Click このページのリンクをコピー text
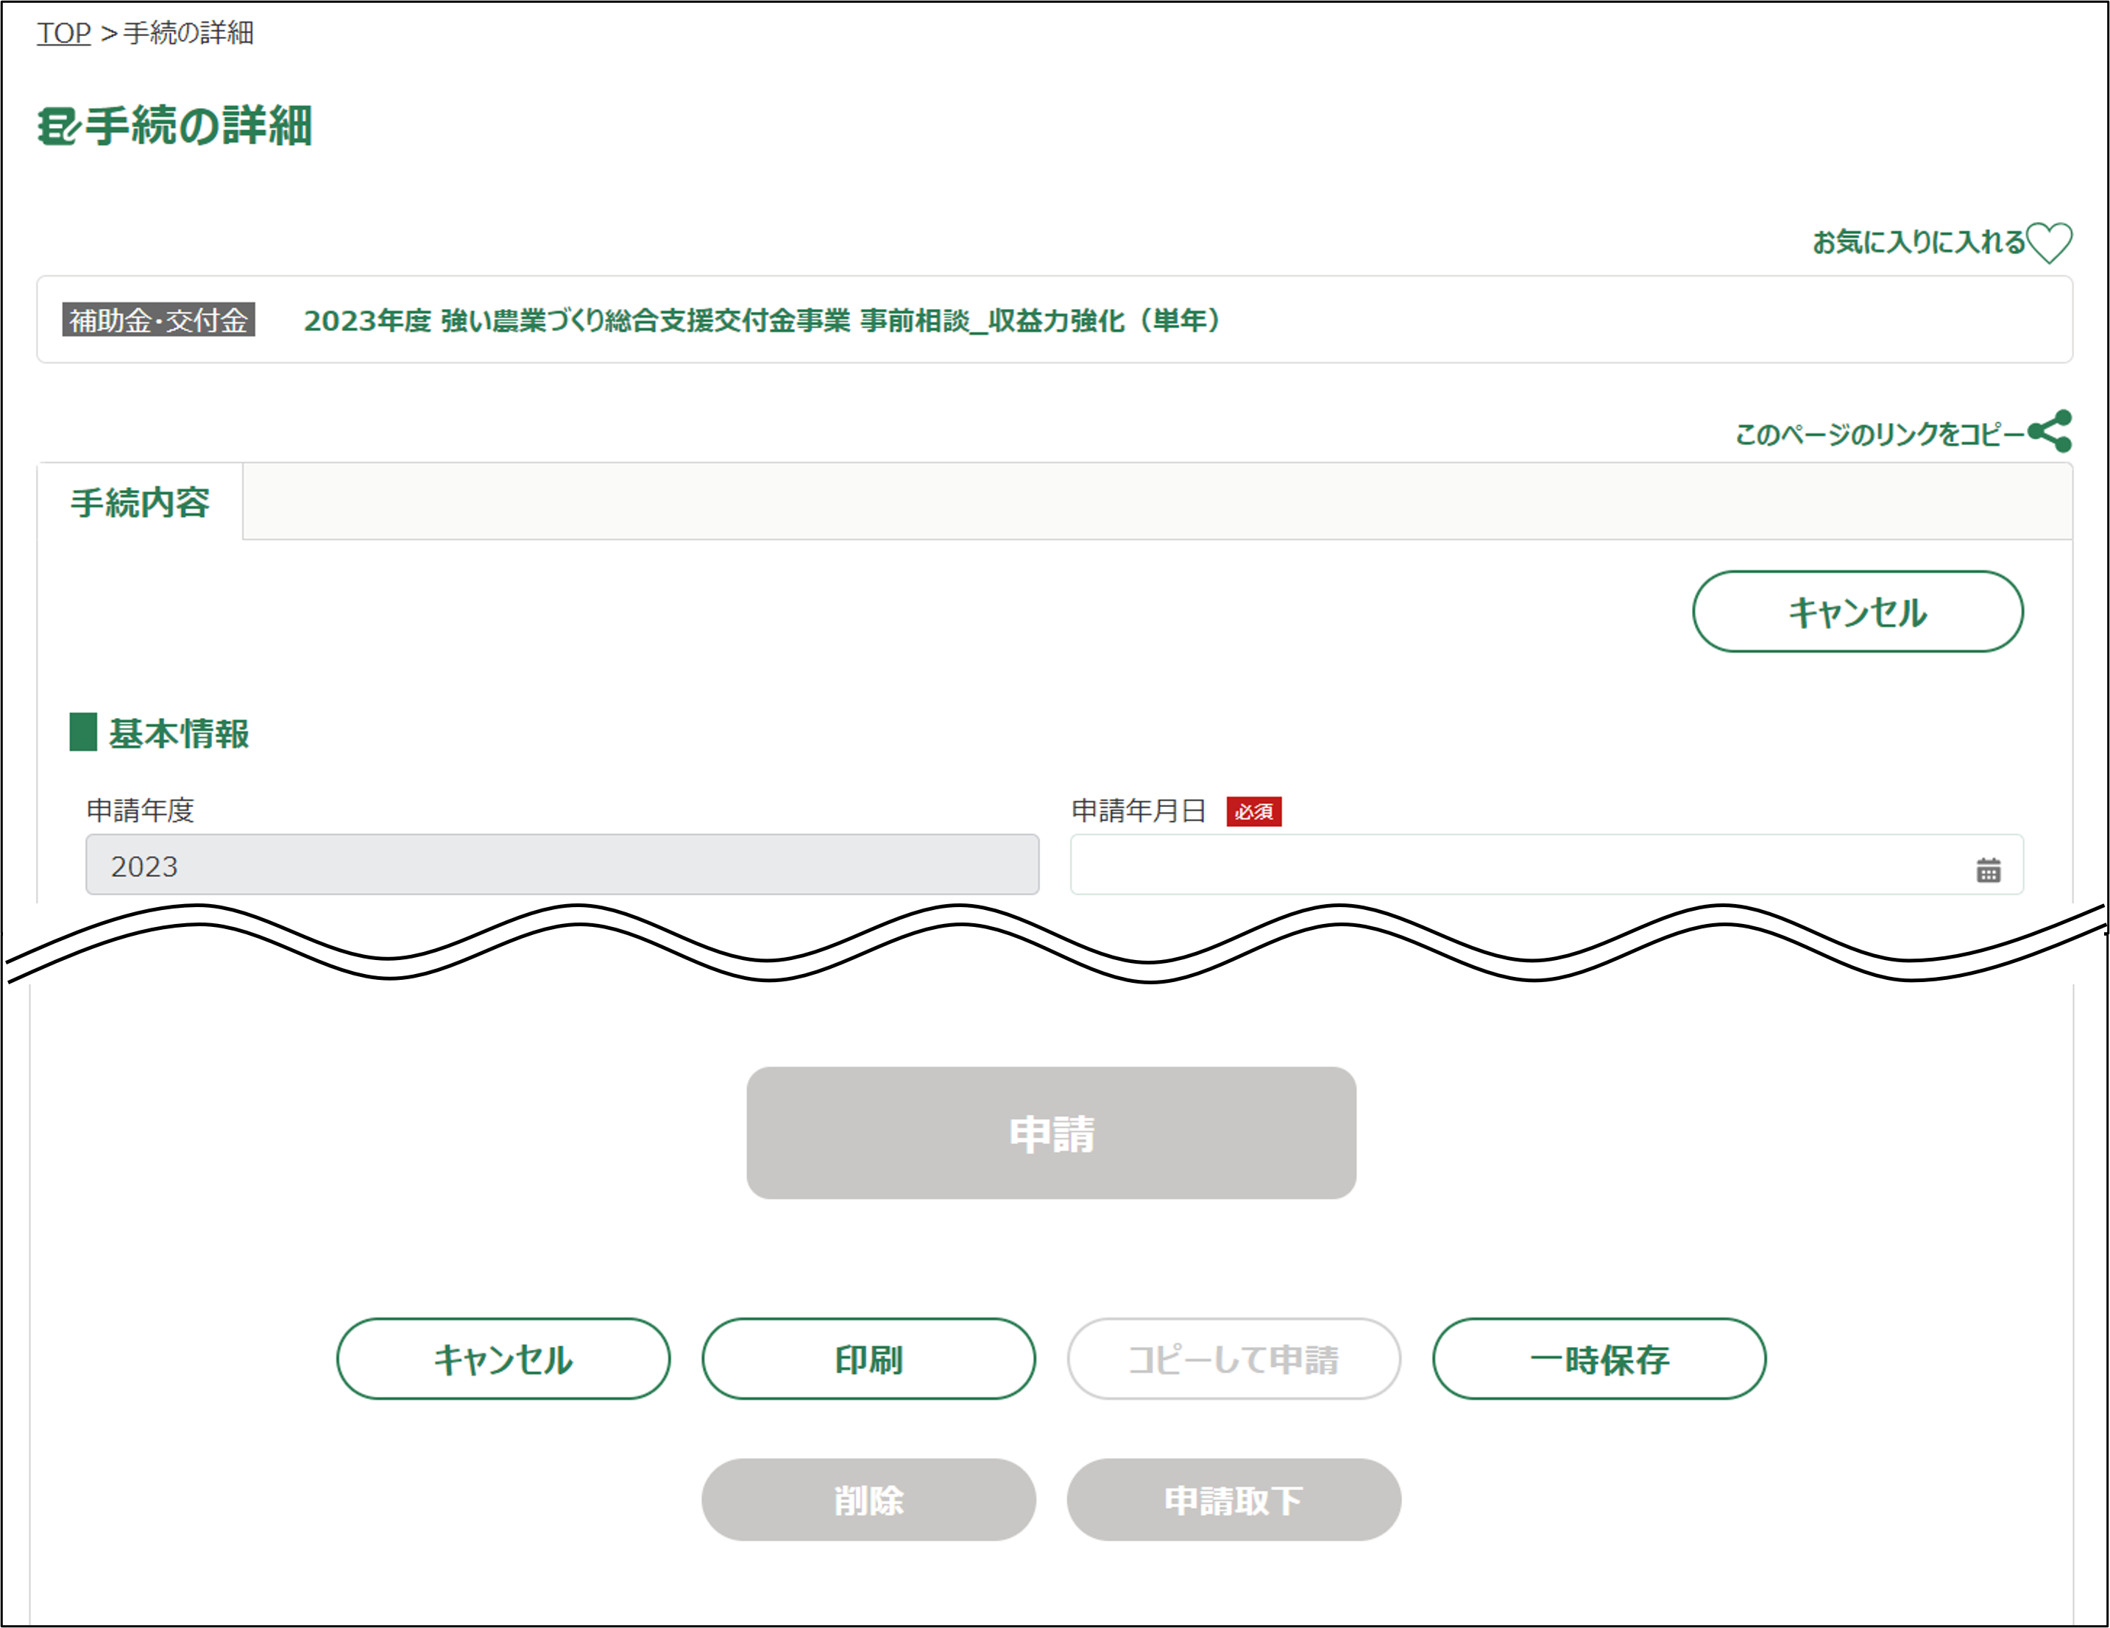 (x=1878, y=435)
